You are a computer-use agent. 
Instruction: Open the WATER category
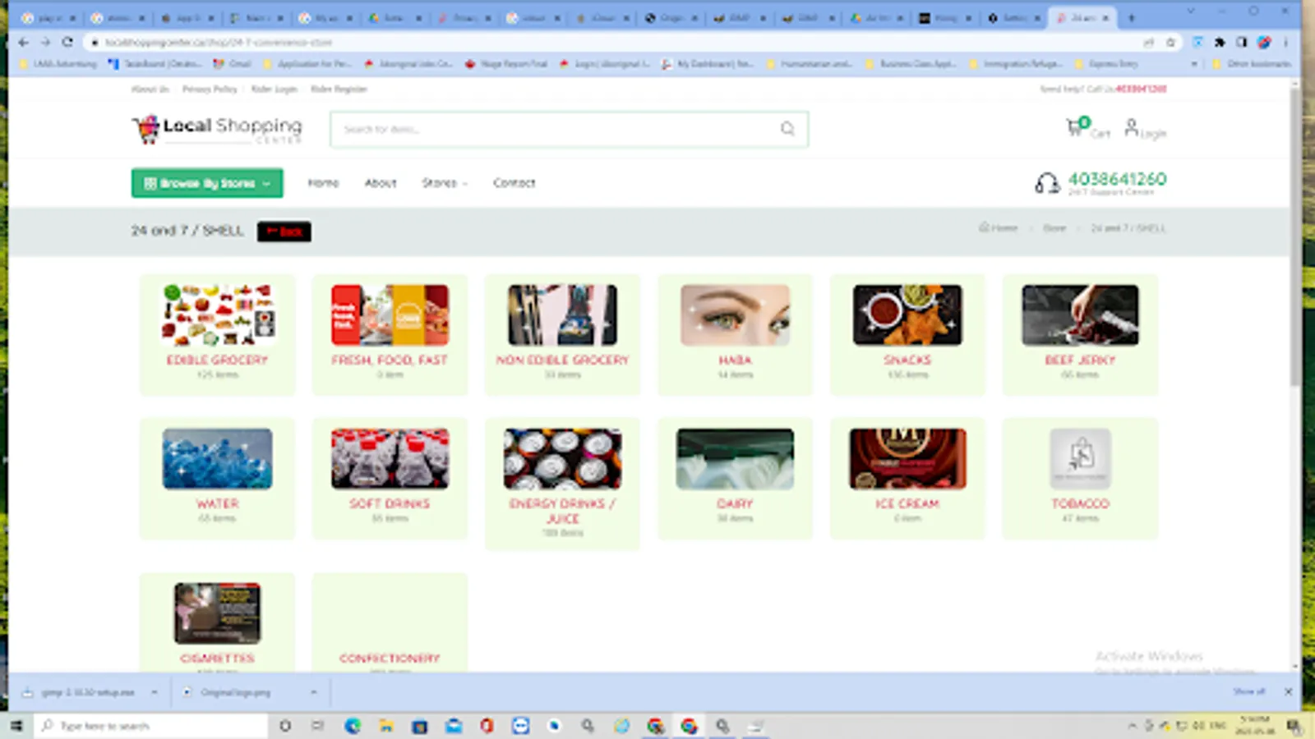pos(217,479)
